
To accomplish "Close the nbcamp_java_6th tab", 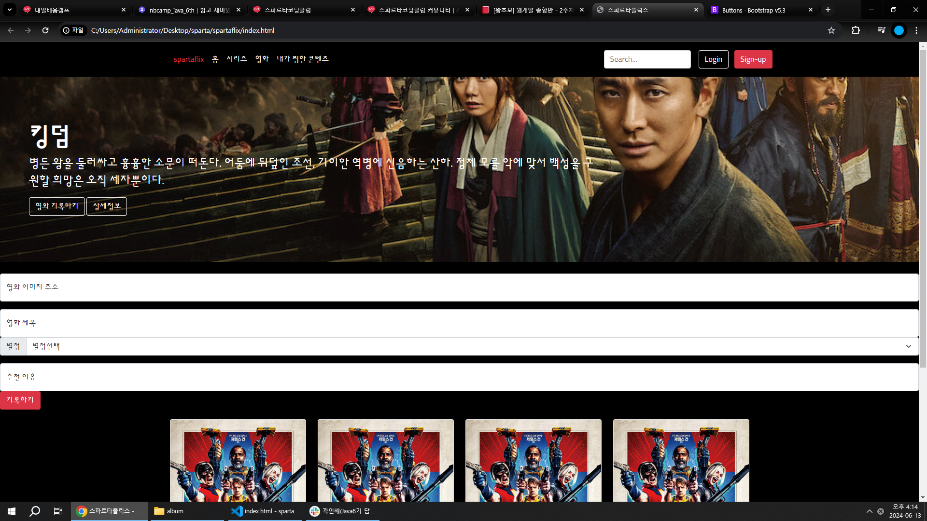I will tap(239, 10).
